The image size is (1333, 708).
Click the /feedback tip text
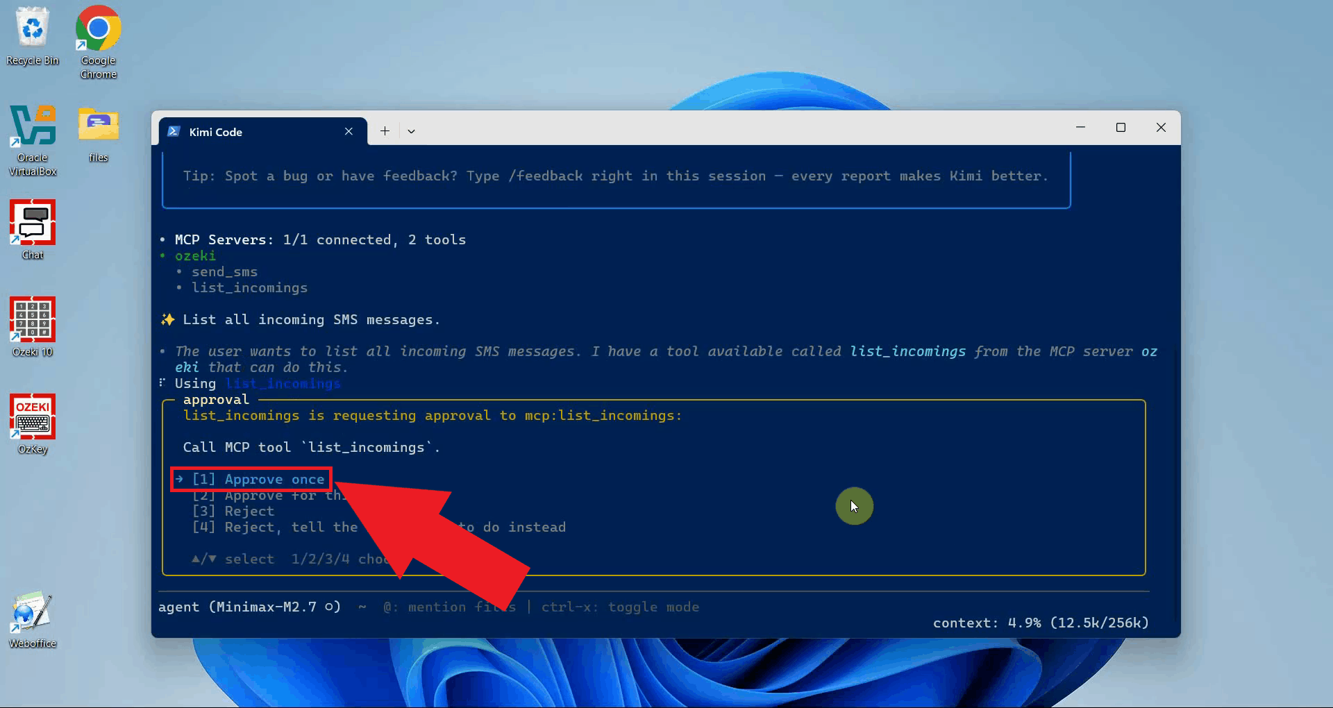615,176
